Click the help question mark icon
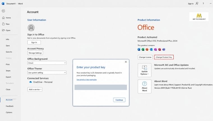The image size is (213, 121). 203,4
